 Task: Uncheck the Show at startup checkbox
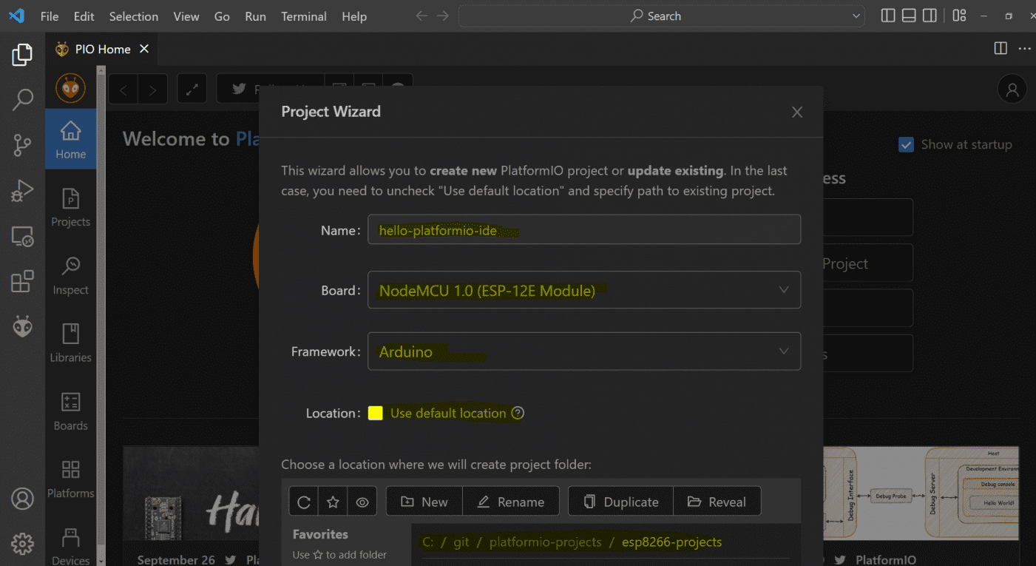tap(906, 145)
